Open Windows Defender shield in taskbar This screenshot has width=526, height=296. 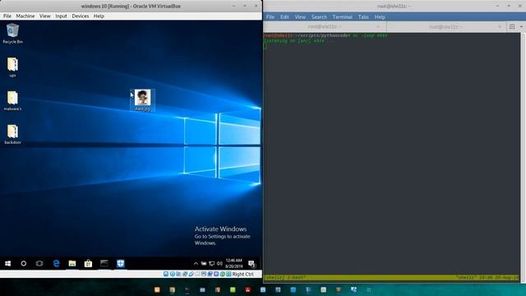tap(121, 263)
